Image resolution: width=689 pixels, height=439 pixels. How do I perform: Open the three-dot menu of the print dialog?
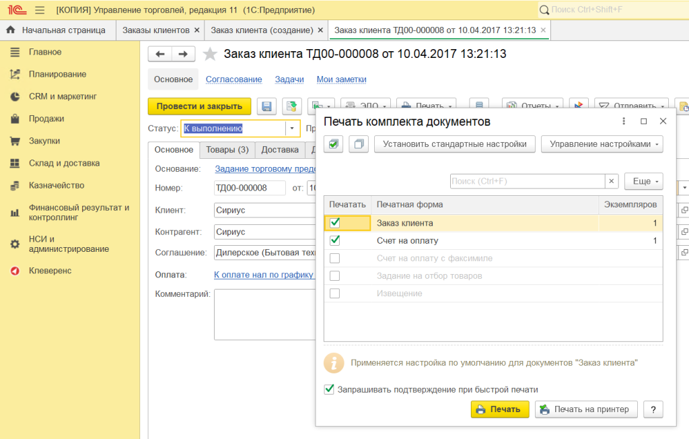tap(624, 121)
